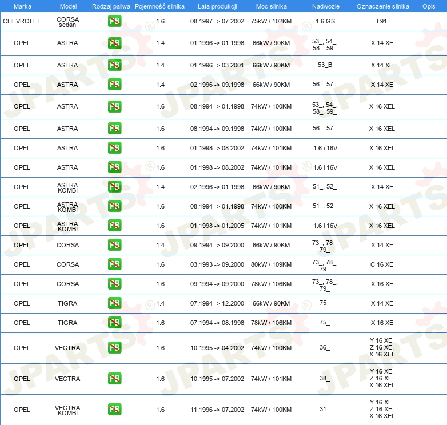Click the fuel icon for the Astra Kombi 1.4 row
Screen dimensions: 447x425
coord(114,187)
